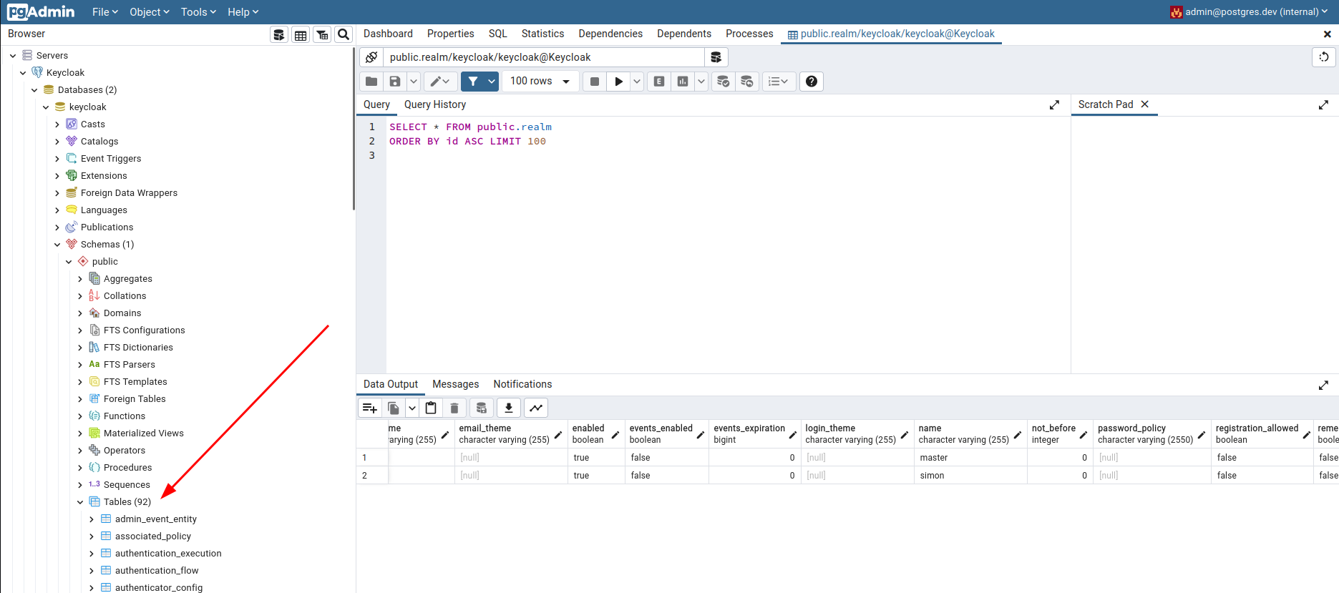Maximize the Scratch Pad panel
Viewport: 1339px width, 593px height.
click(1323, 105)
